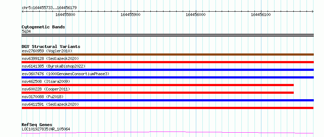Select the blue nsv3170088 variant bar
The image size is (324, 137).
pos(167,100)
